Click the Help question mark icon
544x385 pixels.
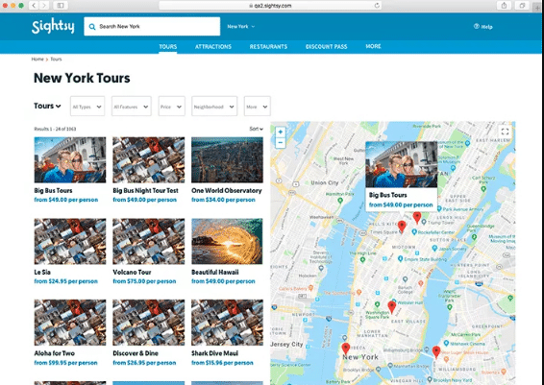coord(477,26)
